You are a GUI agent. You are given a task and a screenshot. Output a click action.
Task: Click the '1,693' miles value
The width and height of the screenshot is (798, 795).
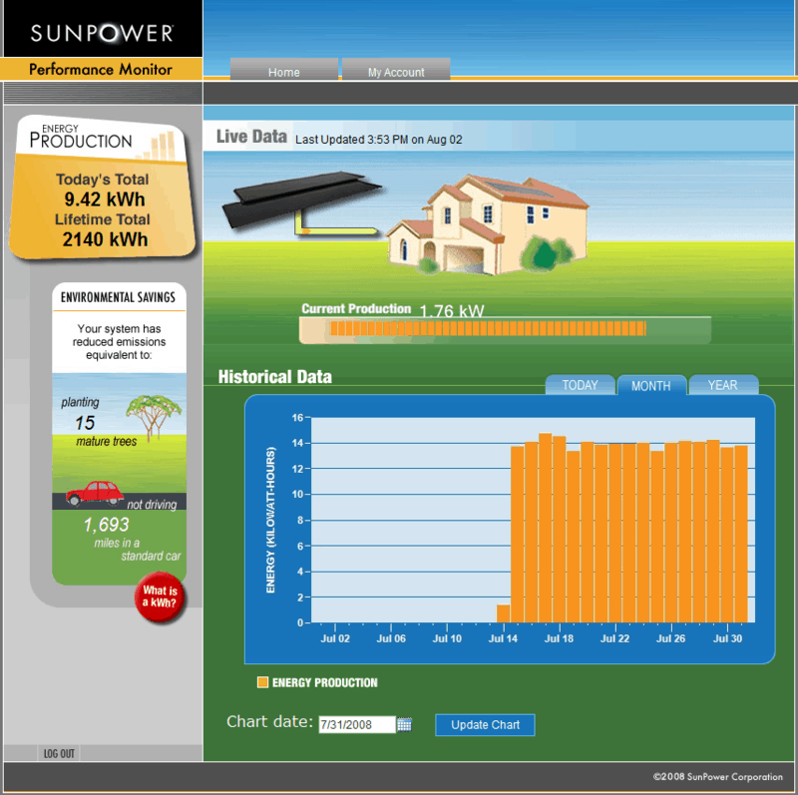point(106,525)
